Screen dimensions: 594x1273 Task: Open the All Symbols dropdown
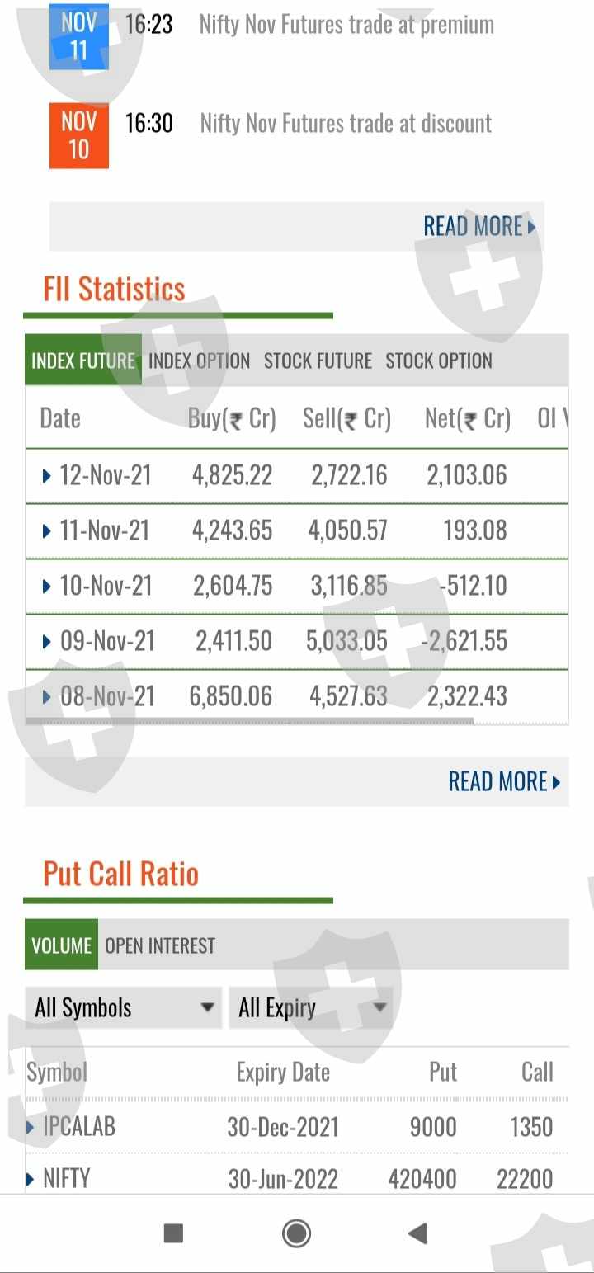124,1007
